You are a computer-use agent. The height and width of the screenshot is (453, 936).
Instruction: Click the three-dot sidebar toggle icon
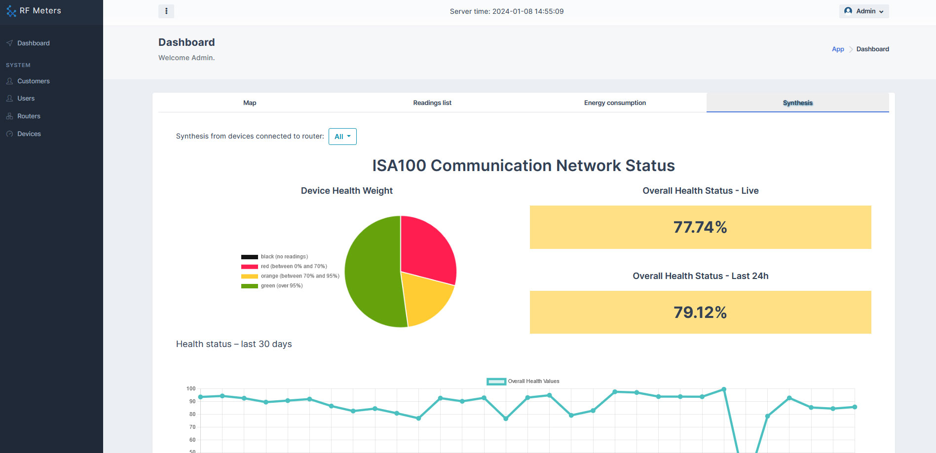pos(166,11)
